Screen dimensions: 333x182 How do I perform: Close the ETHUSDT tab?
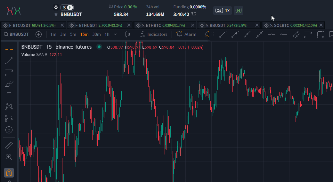point(129,25)
